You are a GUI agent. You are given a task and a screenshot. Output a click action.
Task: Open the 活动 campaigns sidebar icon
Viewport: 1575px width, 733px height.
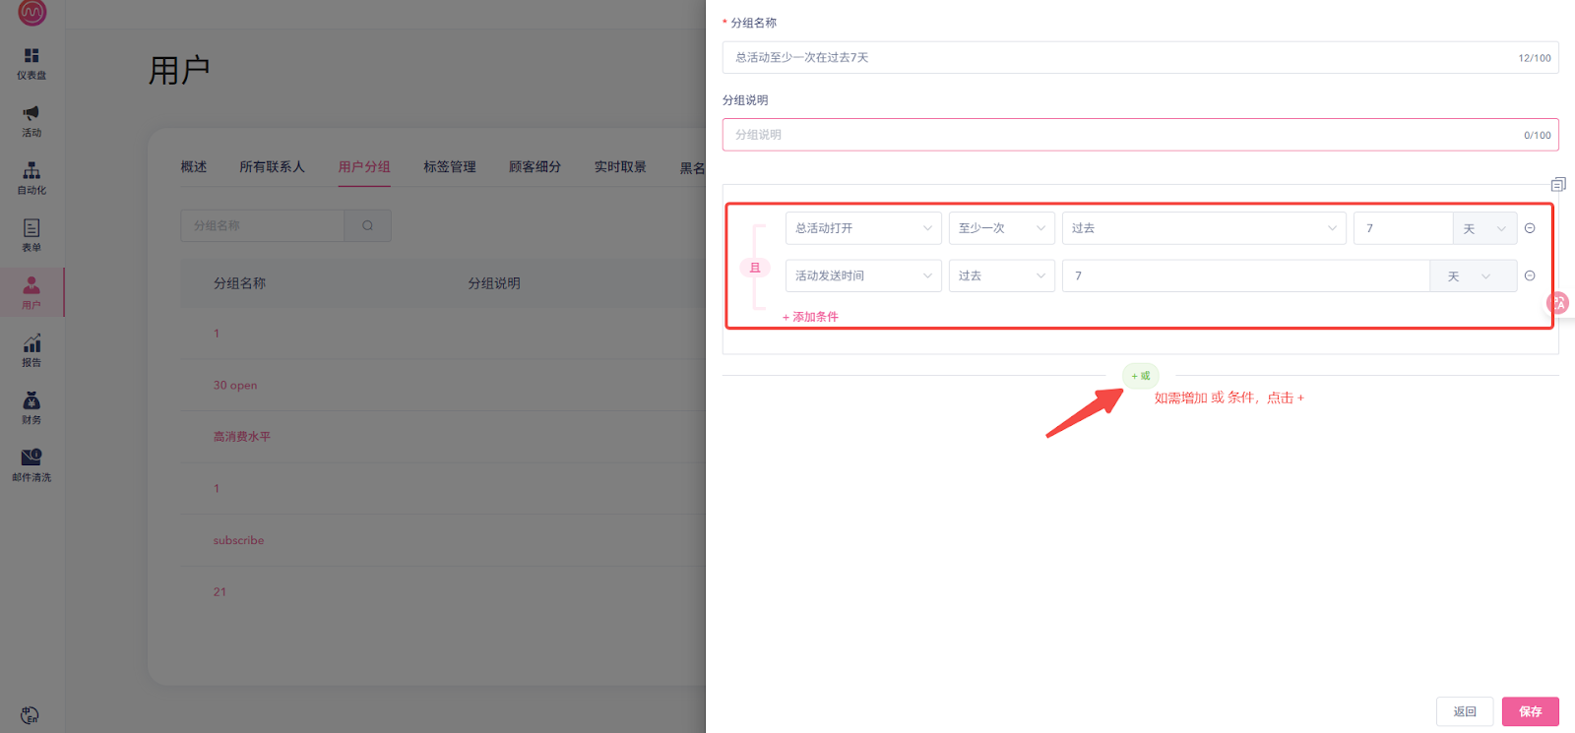tap(31, 121)
